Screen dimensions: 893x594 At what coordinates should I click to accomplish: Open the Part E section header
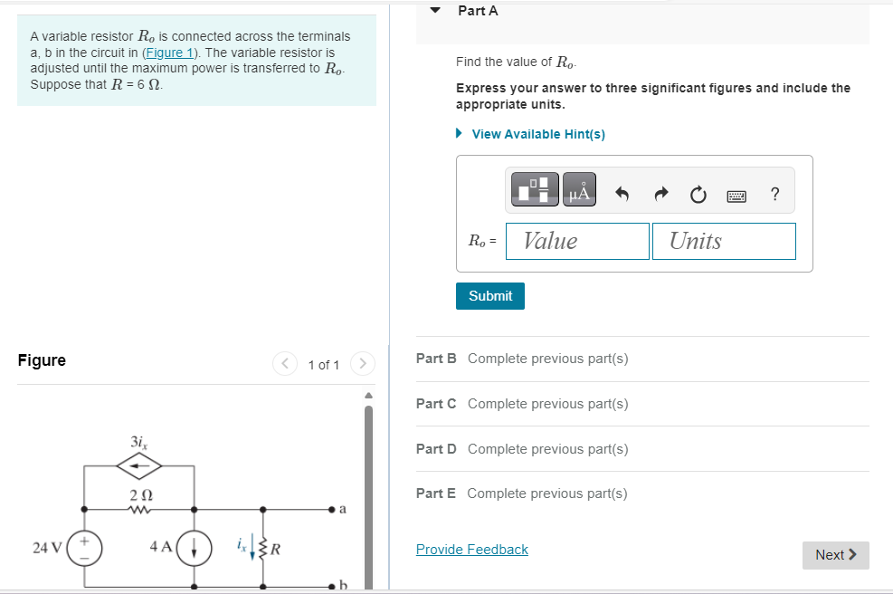436,493
